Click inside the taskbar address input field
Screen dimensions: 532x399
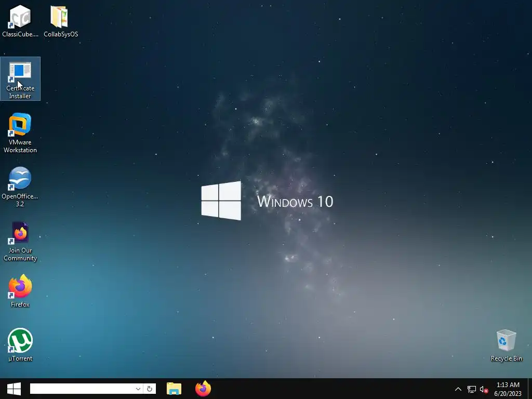click(82, 389)
